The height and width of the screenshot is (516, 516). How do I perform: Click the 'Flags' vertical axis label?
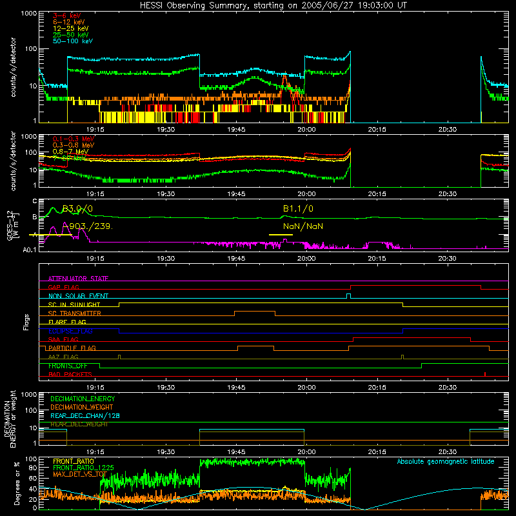click(x=26, y=322)
